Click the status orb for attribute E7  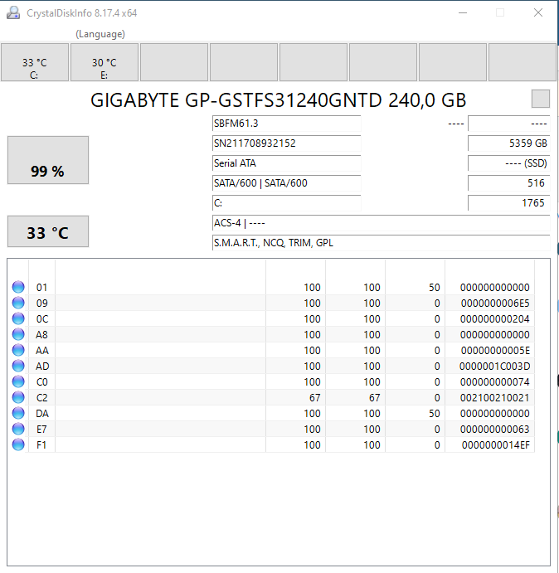18,429
